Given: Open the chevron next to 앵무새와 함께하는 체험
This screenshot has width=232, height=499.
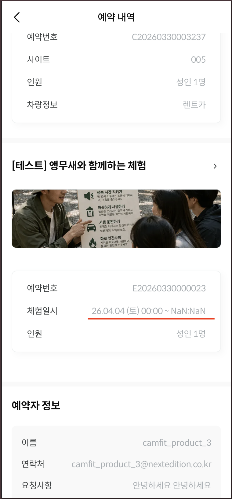Looking at the screenshot, I should click(x=215, y=166).
